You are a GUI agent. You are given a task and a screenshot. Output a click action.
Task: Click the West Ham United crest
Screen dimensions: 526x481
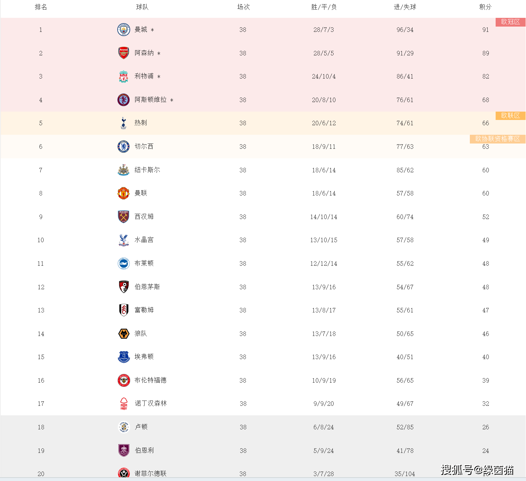124,217
